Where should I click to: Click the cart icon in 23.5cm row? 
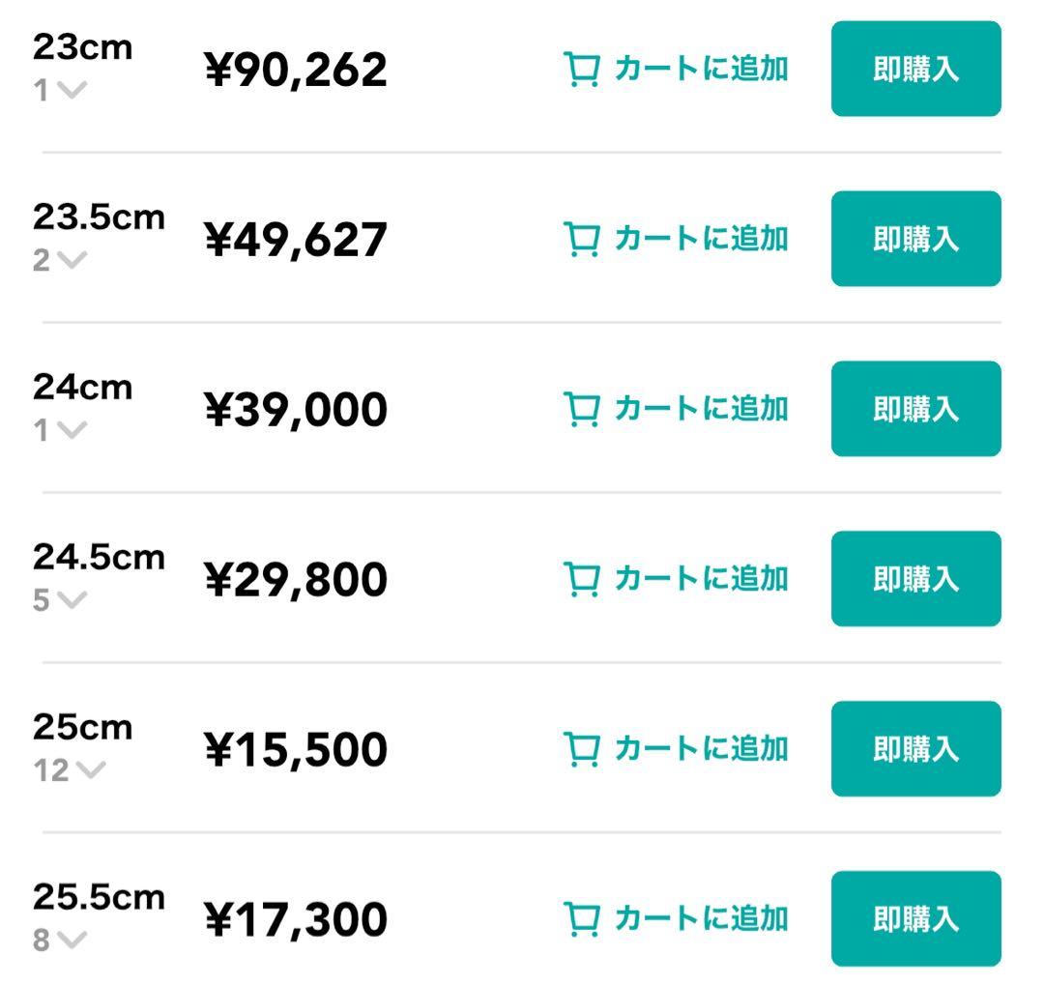582,240
